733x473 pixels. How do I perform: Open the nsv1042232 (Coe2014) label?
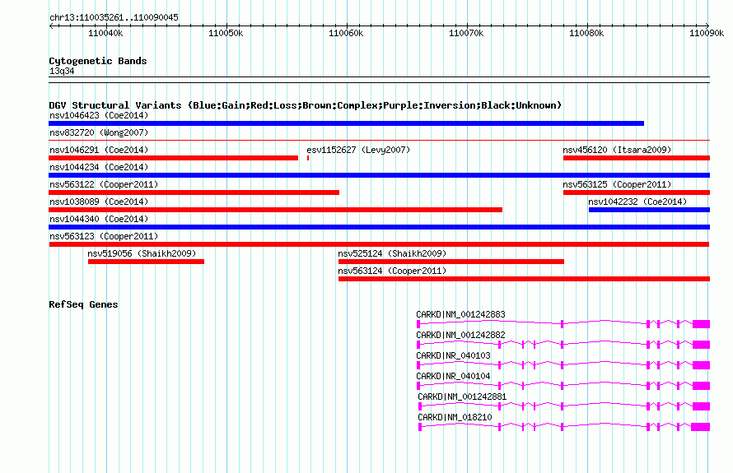point(637,202)
